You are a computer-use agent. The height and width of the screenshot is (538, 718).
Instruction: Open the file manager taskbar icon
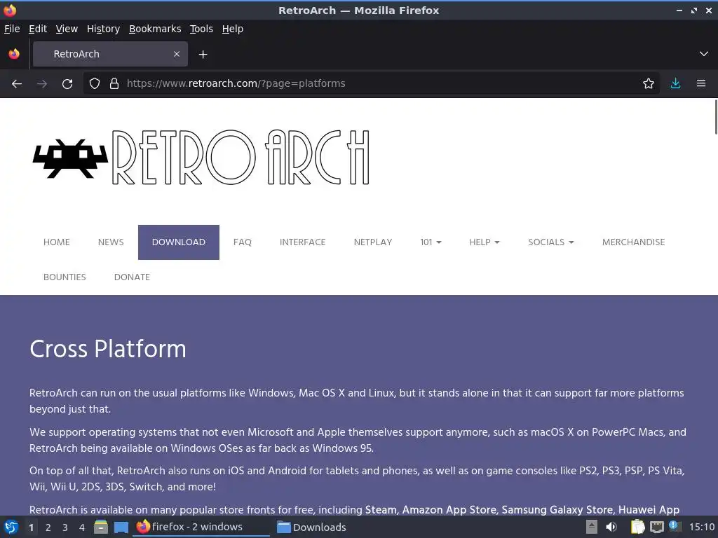tap(101, 527)
